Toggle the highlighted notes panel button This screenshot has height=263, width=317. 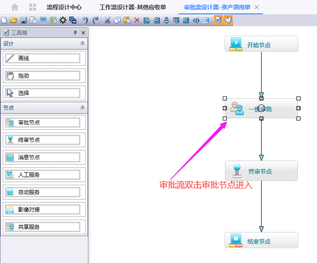tap(228, 20)
